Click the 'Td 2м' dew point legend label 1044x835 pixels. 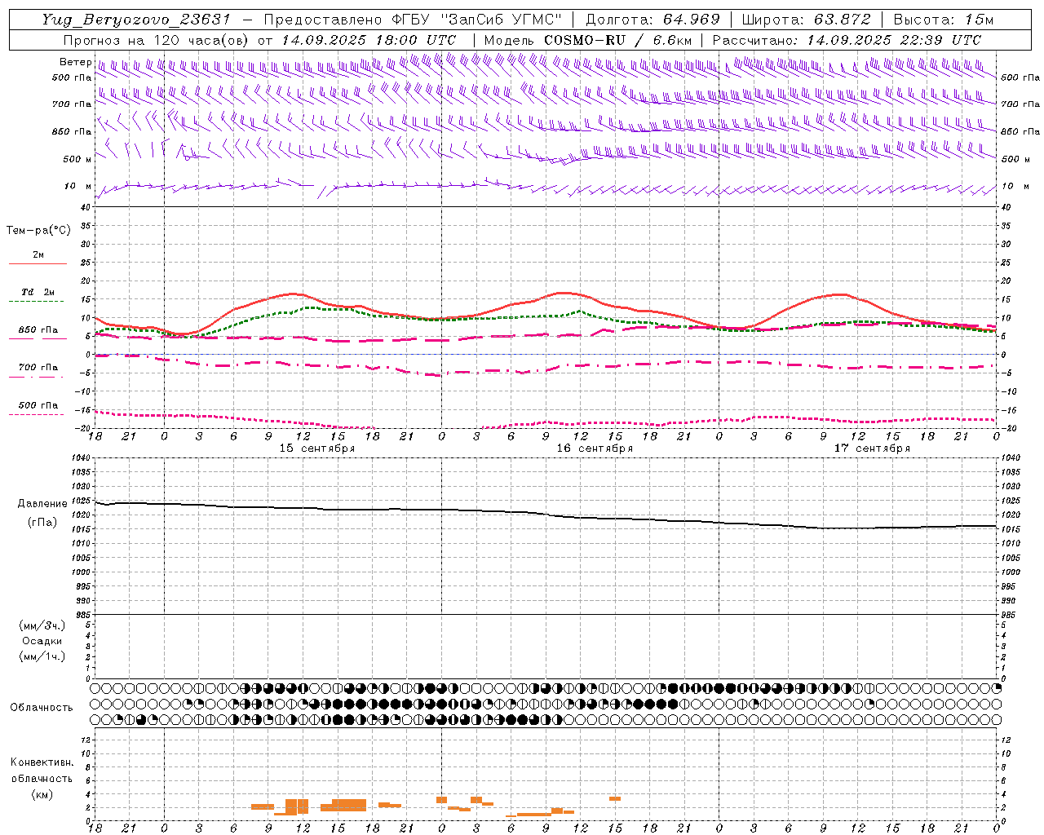(38, 292)
